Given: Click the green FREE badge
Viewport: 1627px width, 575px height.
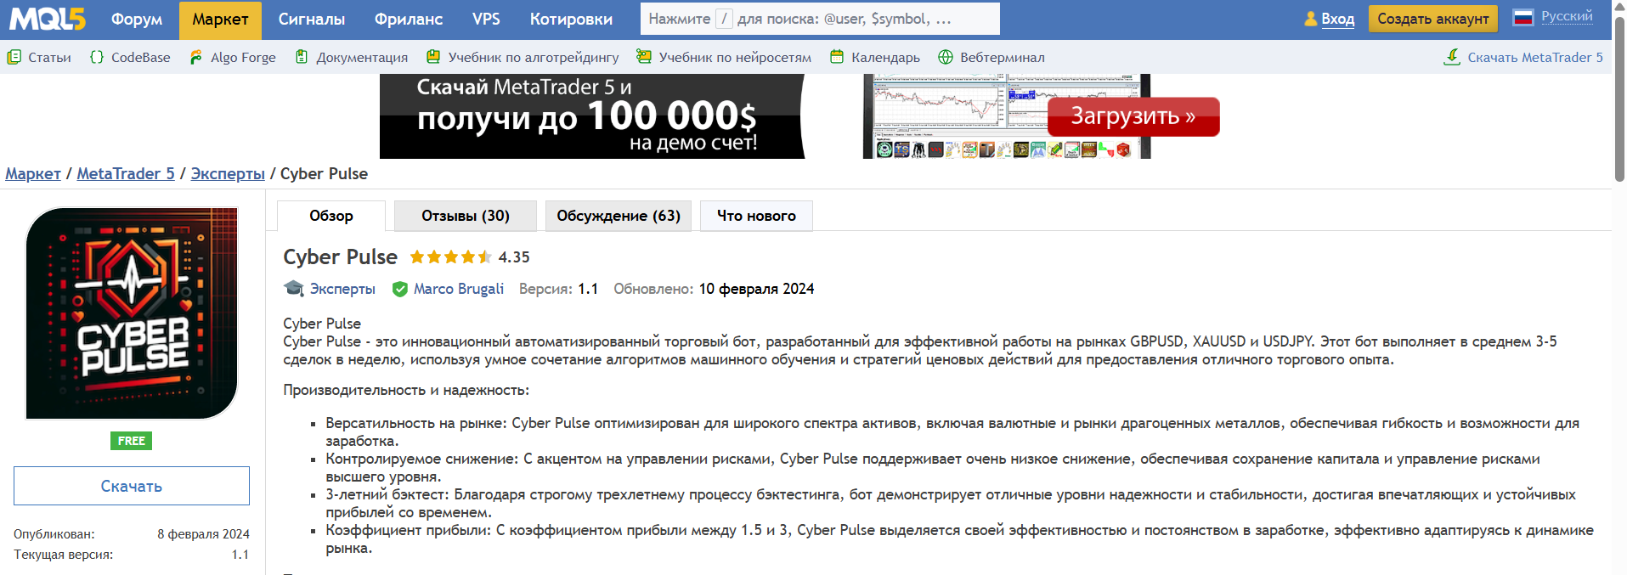Looking at the screenshot, I should pyautogui.click(x=132, y=441).
